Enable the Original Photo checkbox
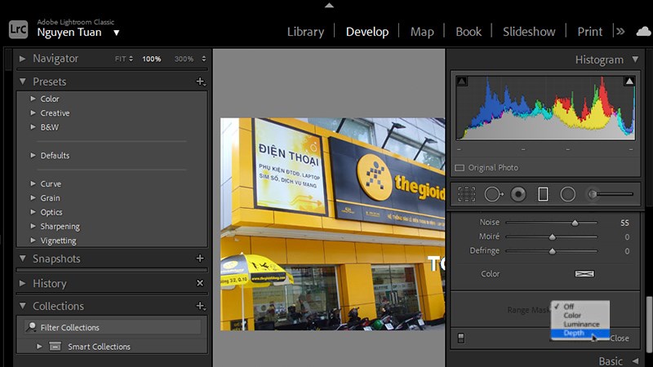Screen dimensions: 653x367 460,168
